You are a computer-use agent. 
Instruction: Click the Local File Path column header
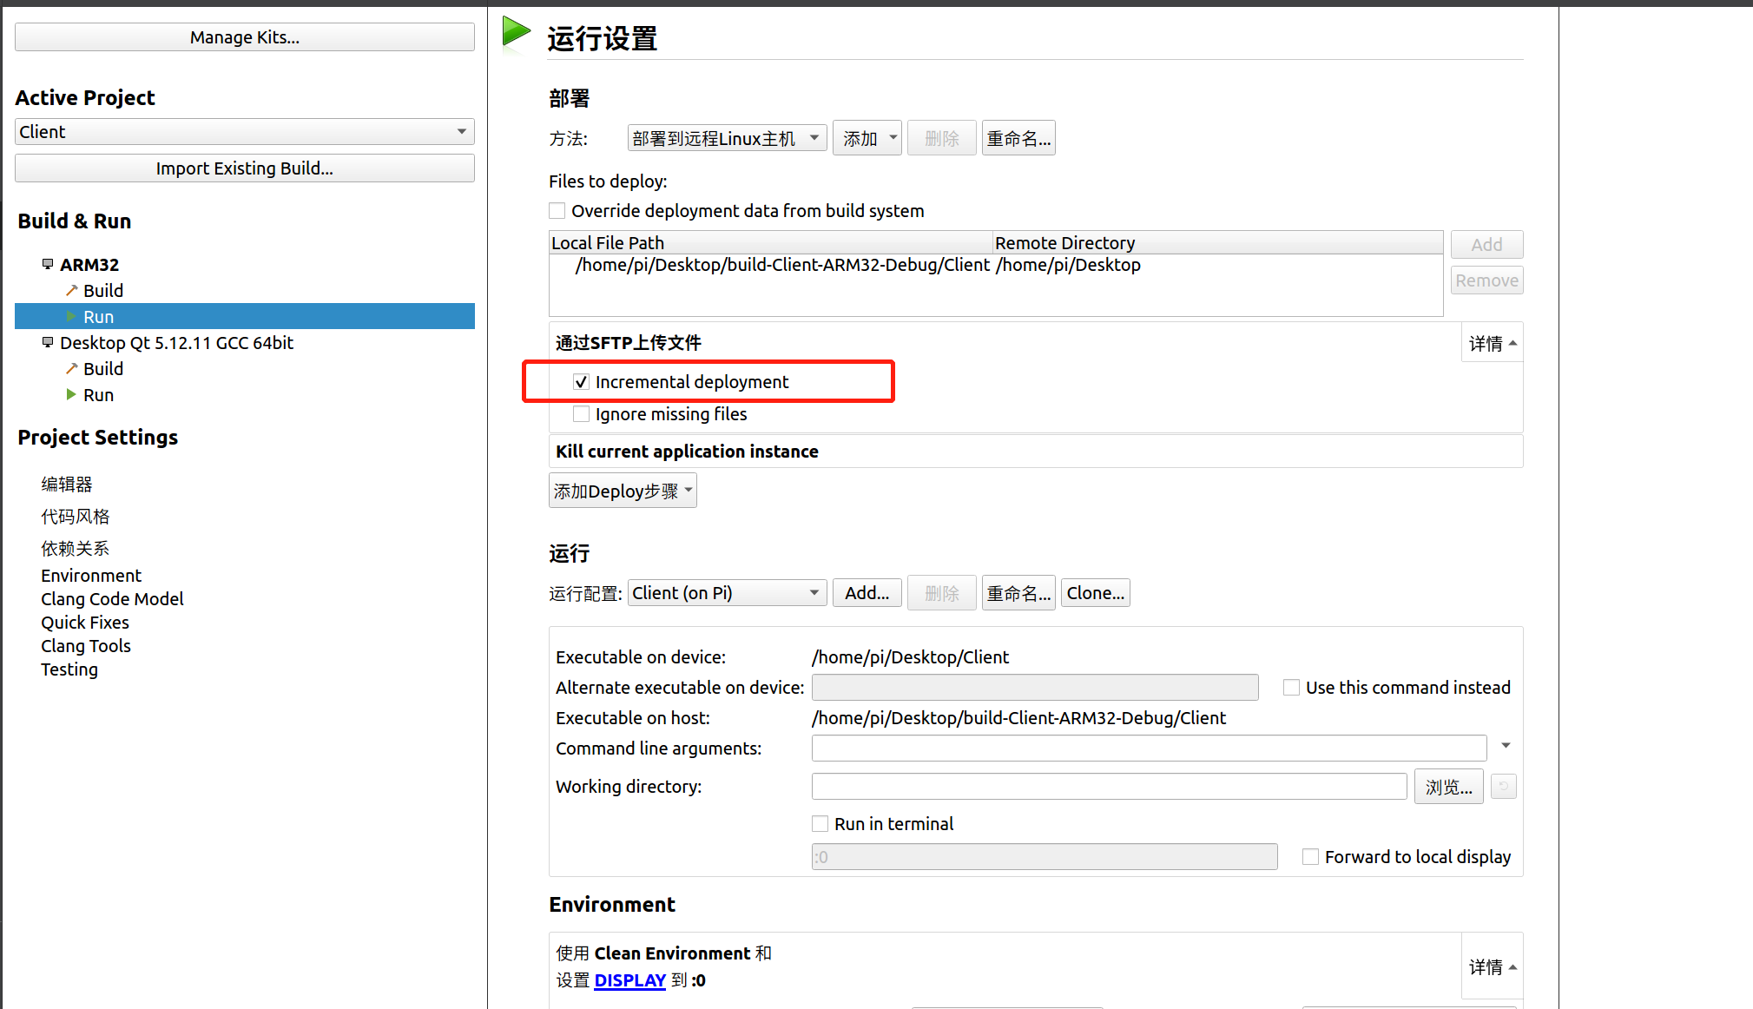tap(771, 243)
